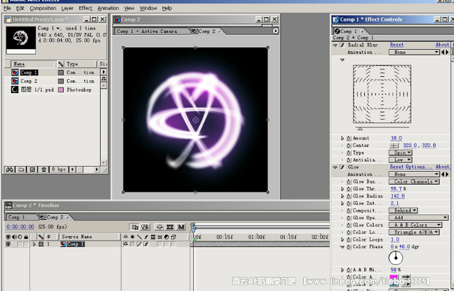Select the 图层 1/1.psd project item
The image size is (454, 291).
pyautogui.click(x=38, y=90)
